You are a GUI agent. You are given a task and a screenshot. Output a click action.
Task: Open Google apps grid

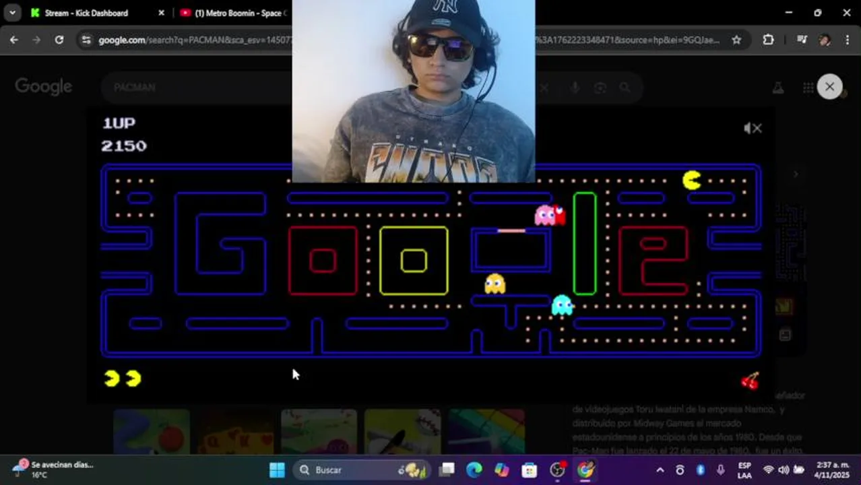(808, 88)
